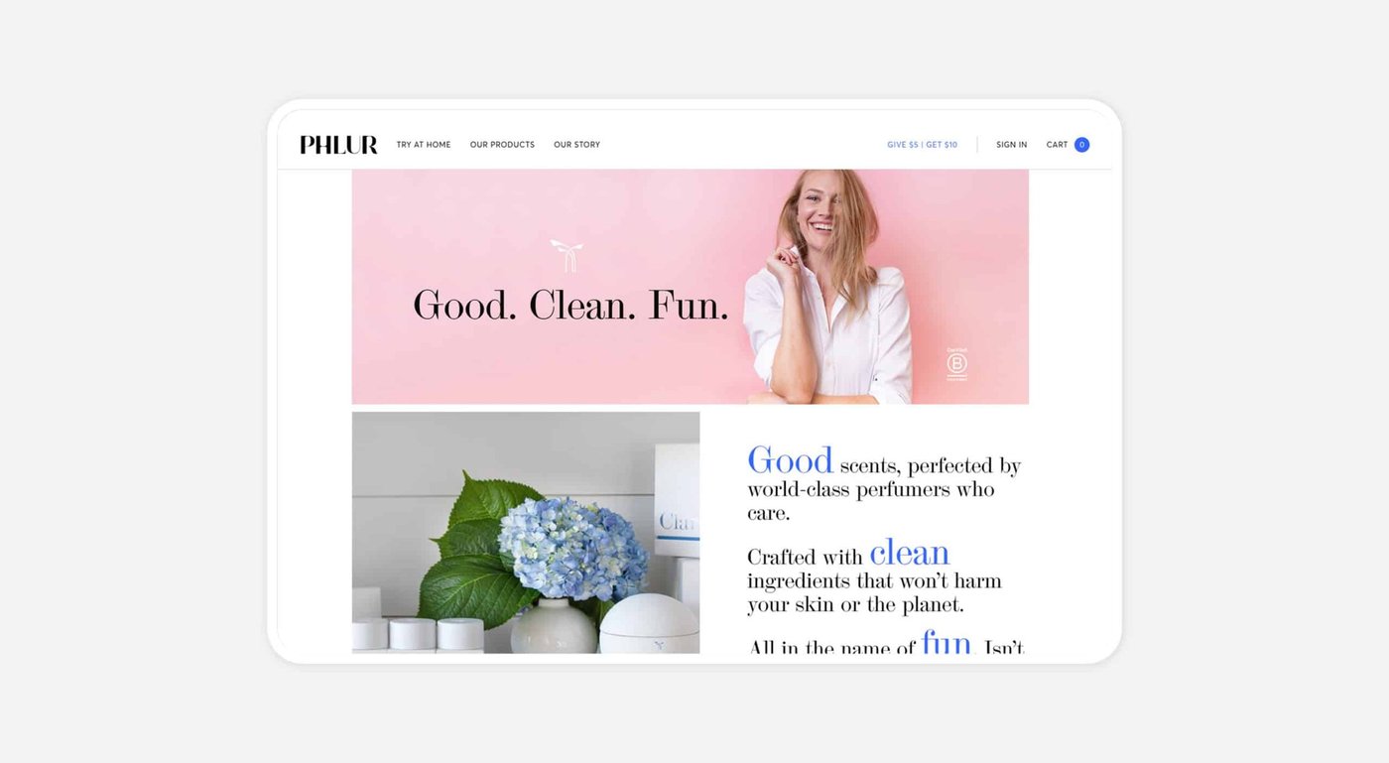Image resolution: width=1389 pixels, height=763 pixels.
Task: Click the large blue word clean
Action: pyautogui.click(x=910, y=553)
